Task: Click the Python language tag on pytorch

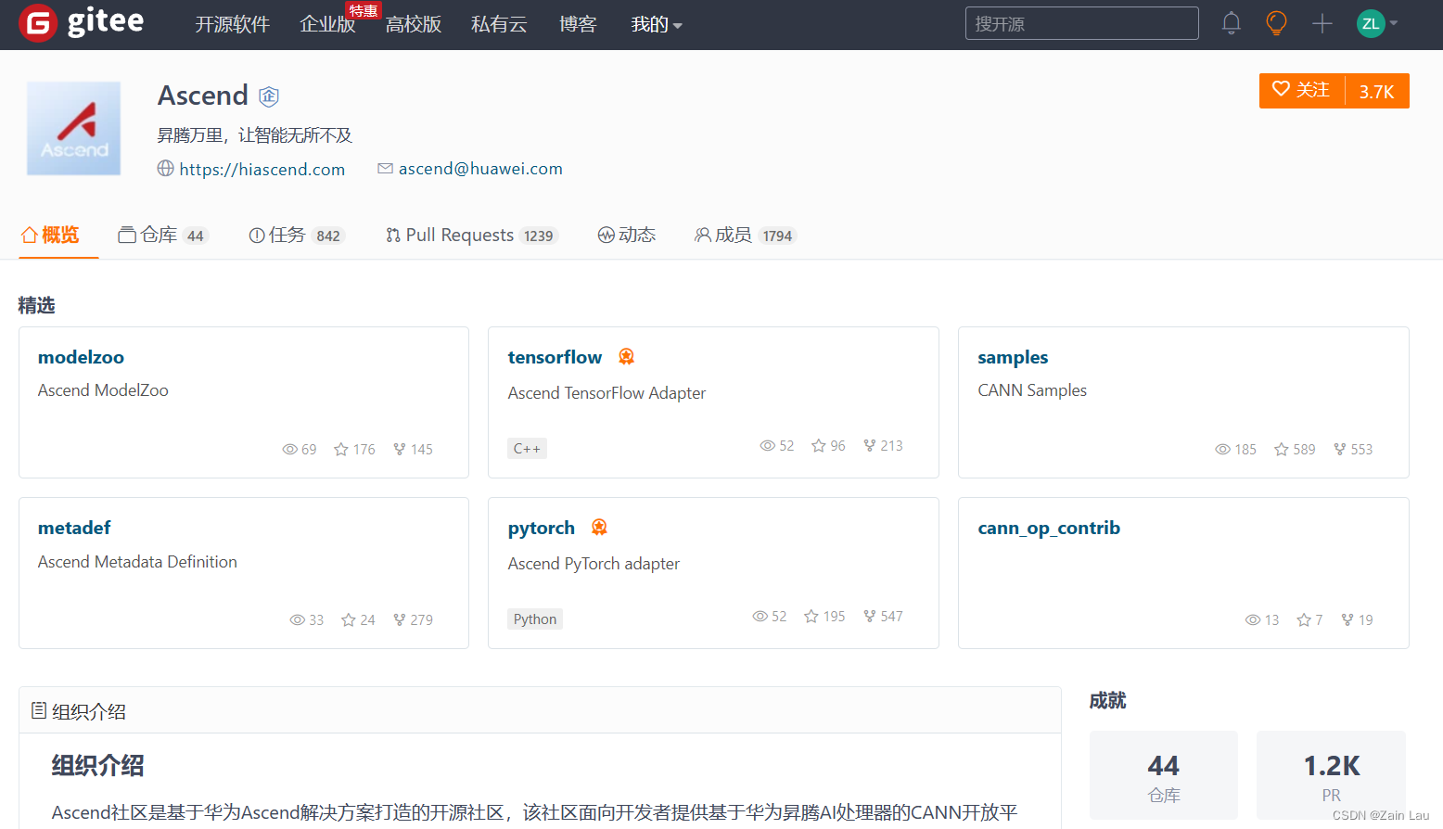Action: tap(535, 619)
